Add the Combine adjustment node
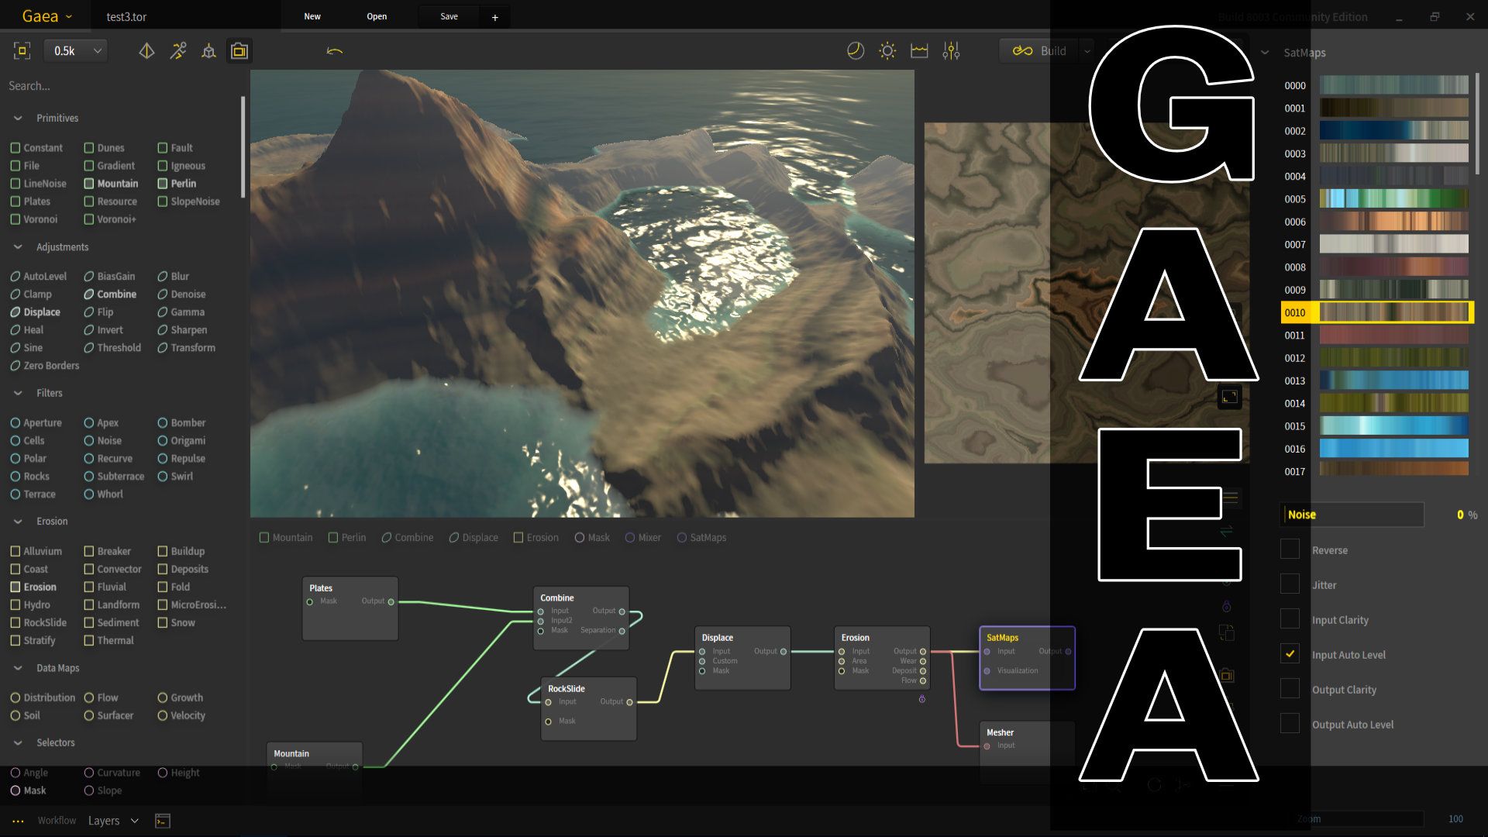 (x=110, y=294)
